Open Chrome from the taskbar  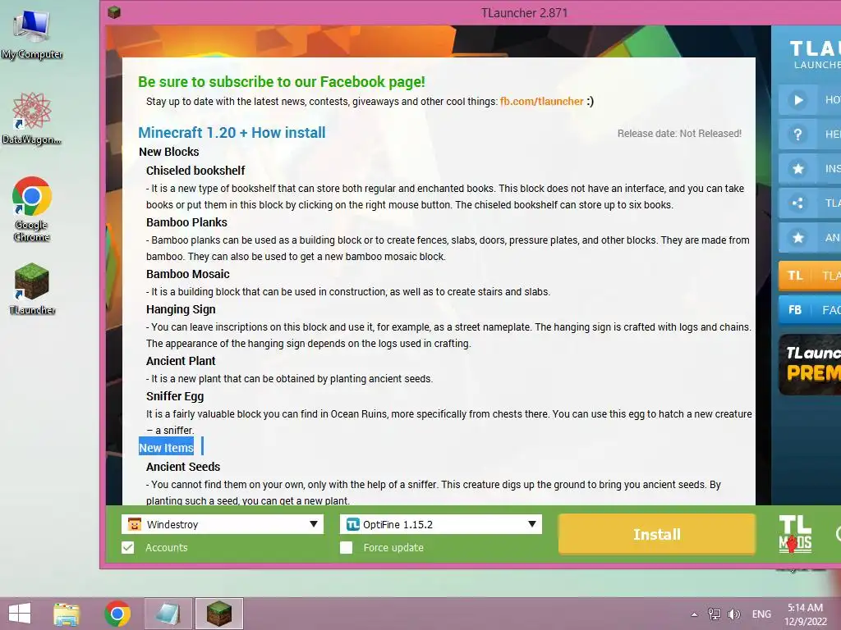(117, 614)
